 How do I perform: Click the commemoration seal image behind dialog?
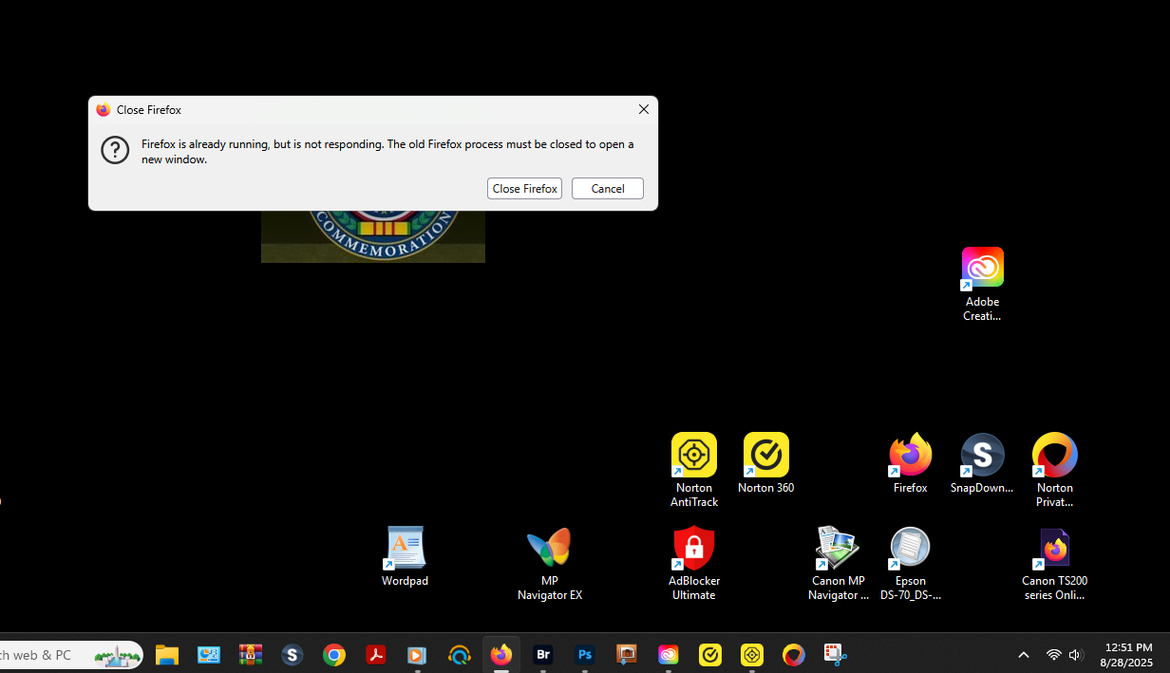(x=373, y=236)
